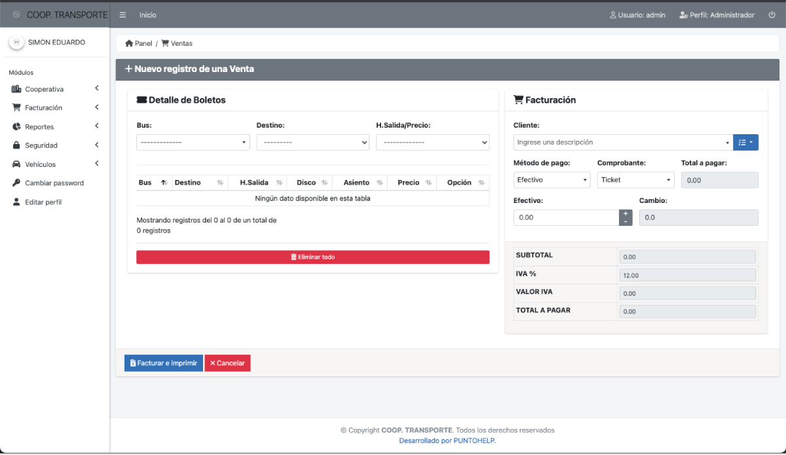Click the red Eliminar todo button
The image size is (786, 455).
[312, 257]
